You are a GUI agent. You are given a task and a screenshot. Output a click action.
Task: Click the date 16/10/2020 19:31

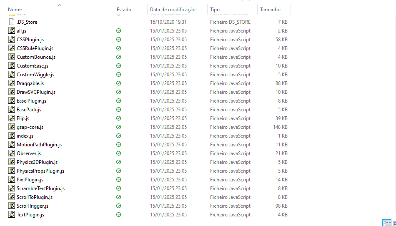point(168,22)
